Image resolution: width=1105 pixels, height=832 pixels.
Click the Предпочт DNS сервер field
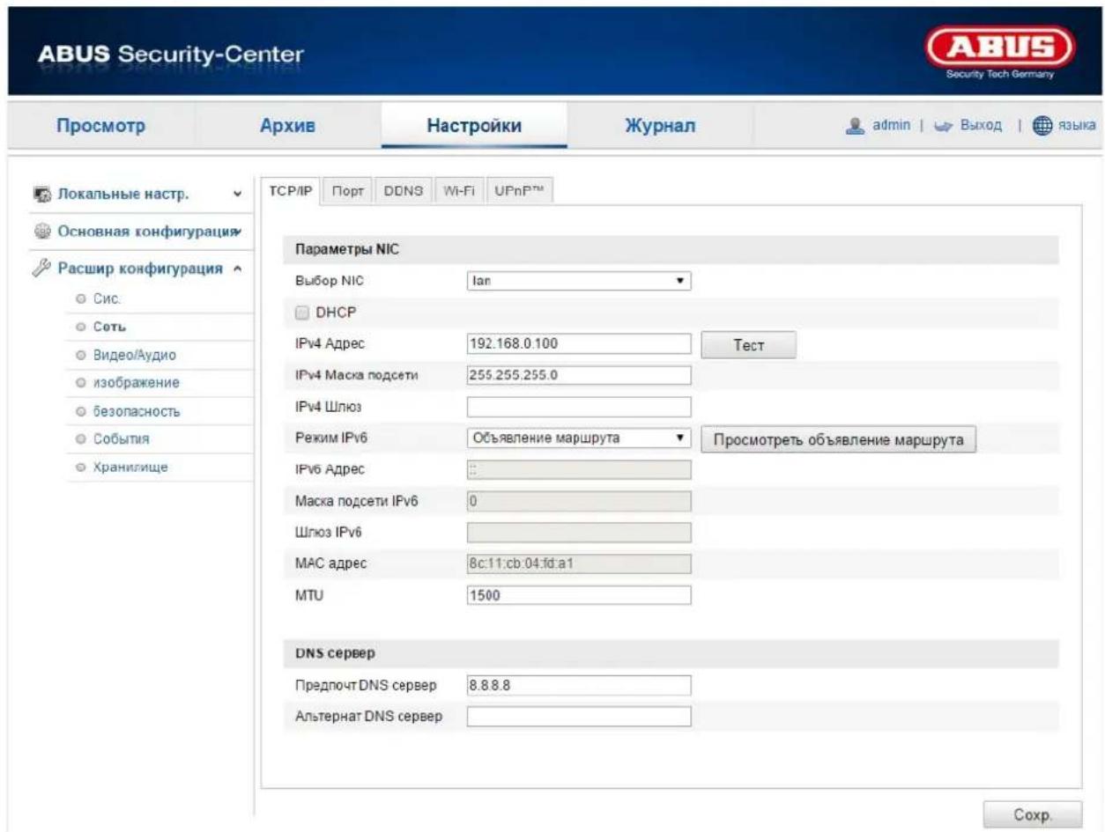pos(578,686)
